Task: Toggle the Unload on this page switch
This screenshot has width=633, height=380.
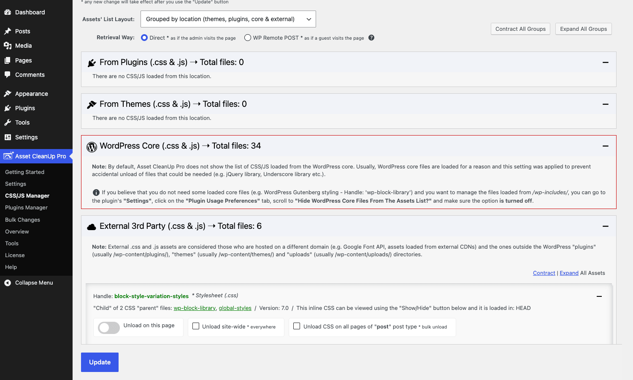Action: pyautogui.click(x=109, y=328)
